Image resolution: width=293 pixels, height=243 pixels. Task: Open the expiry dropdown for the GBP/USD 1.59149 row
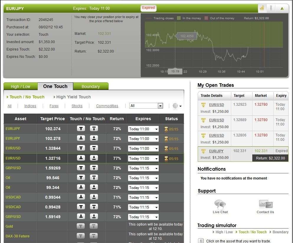tap(143, 217)
